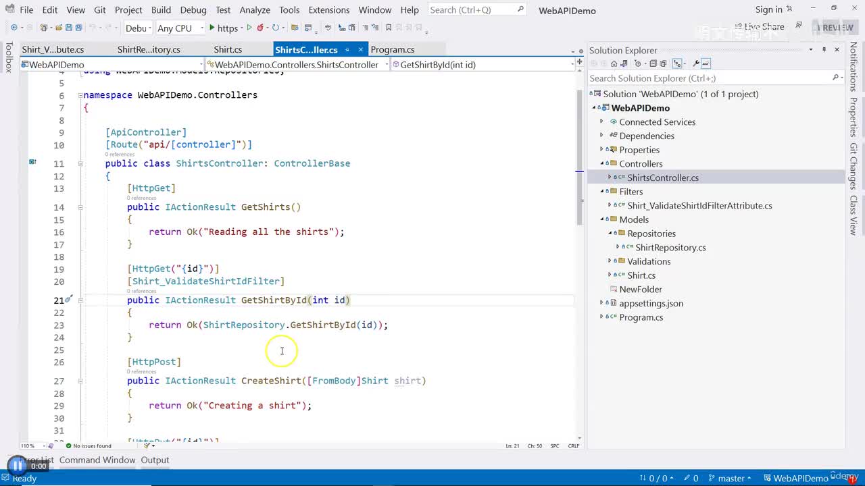865x486 pixels.
Task: Select Shirt_ValidateShirtIdFilterAttribute.cs file
Action: pos(699,206)
